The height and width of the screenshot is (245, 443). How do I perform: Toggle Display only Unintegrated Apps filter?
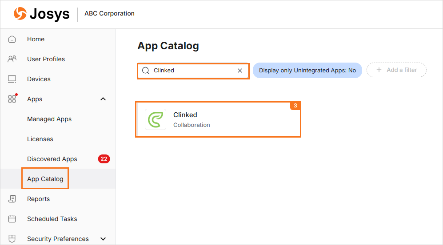click(x=307, y=70)
